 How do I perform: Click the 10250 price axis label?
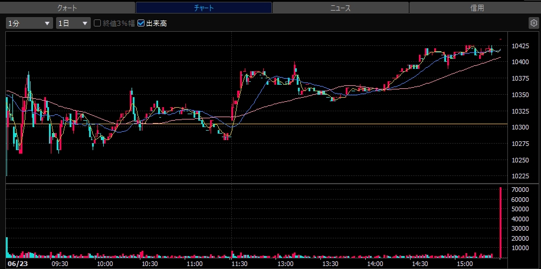(520, 160)
